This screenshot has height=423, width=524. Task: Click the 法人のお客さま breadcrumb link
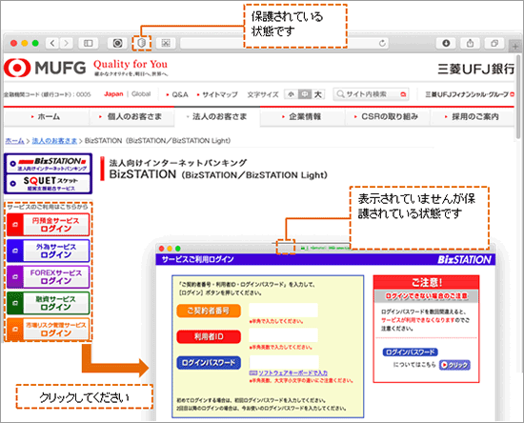(54, 141)
